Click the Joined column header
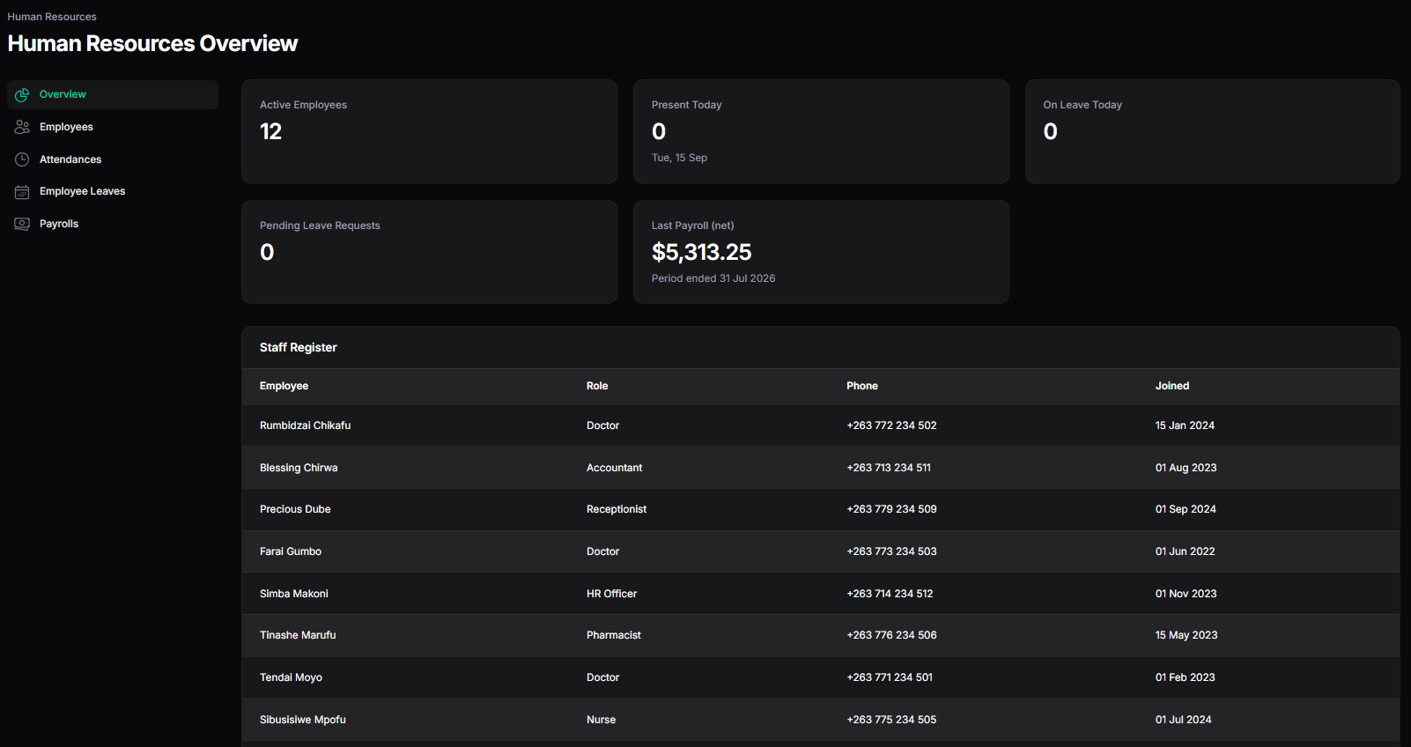Screen dimensions: 1411x747 tap(1172, 386)
